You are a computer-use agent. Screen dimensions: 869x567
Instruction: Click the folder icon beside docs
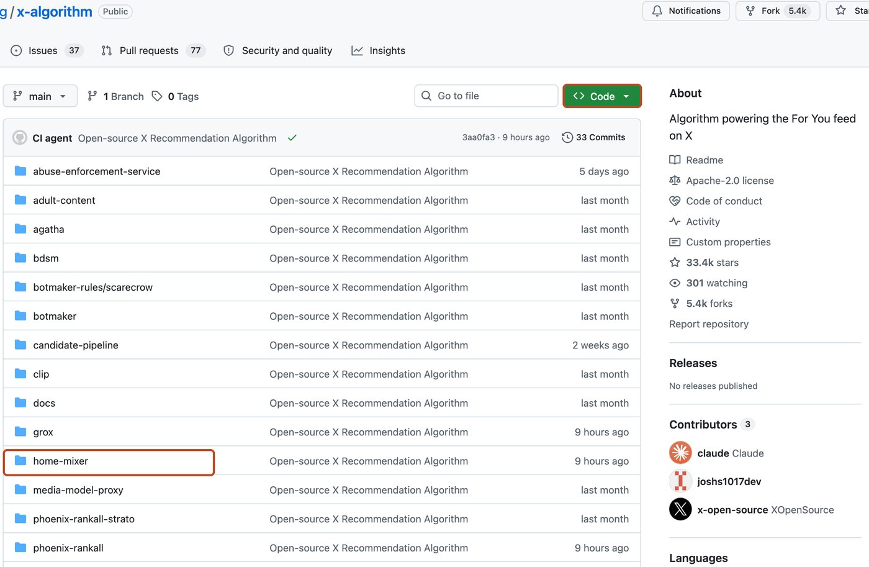click(20, 402)
